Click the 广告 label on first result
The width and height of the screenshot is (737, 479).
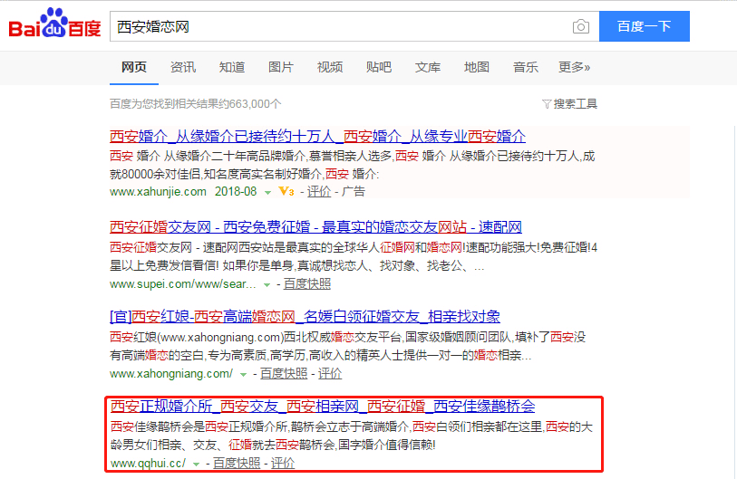click(x=353, y=192)
